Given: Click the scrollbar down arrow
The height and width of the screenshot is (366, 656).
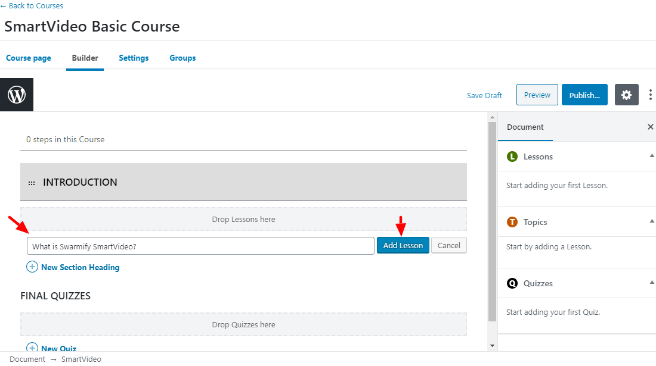Looking at the screenshot, I should coord(492,346).
